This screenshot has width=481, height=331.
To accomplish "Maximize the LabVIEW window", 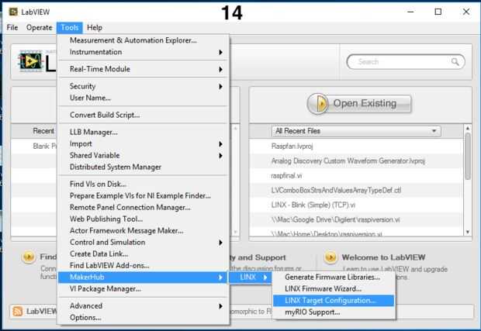I will (x=438, y=12).
